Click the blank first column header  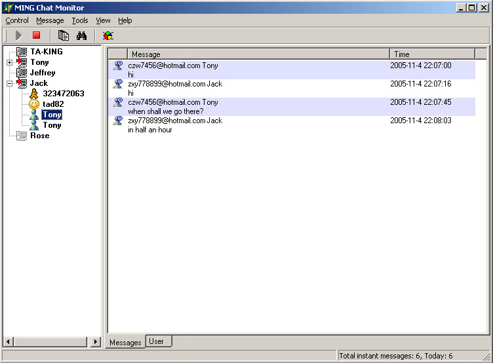pos(118,54)
